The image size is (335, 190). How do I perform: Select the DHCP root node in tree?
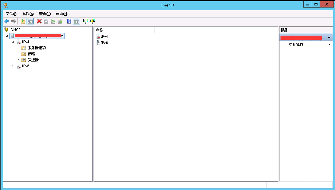click(15, 30)
